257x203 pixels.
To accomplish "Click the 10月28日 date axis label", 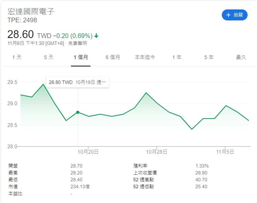I will tap(157, 152).
